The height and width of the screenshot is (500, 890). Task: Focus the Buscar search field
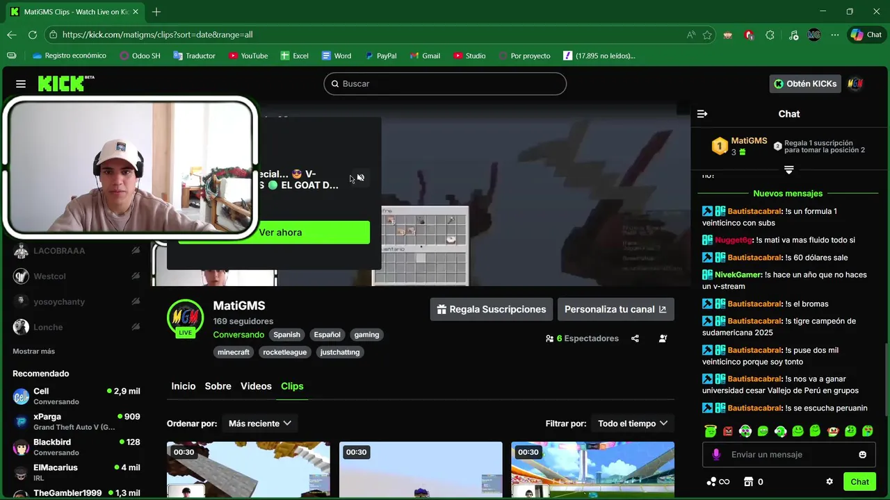445,83
